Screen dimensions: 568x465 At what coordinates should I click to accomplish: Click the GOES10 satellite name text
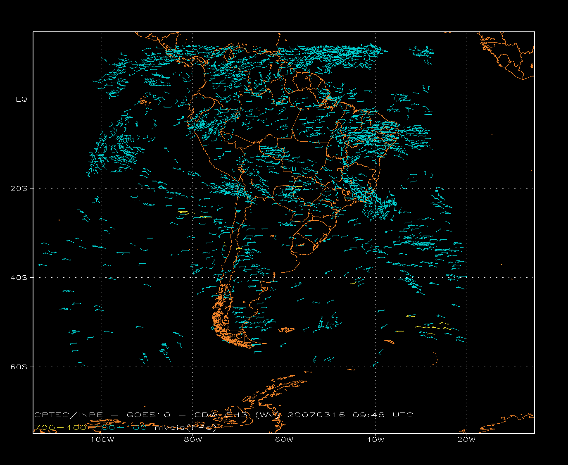(148, 415)
